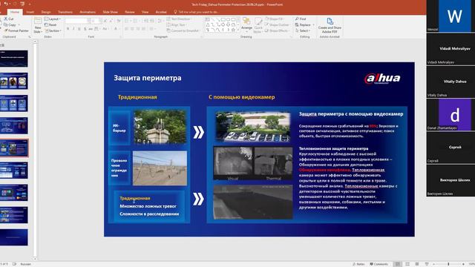Image resolution: width=475 pixels, height=267 pixels.
Task: Switch to Normal view in status bar
Action: 398,264
